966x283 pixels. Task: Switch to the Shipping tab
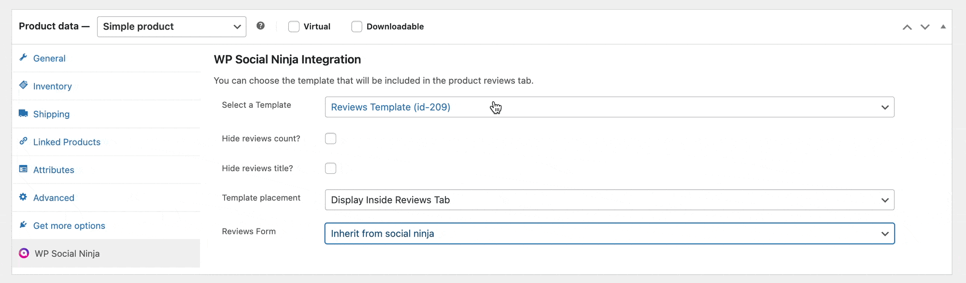[106, 114]
